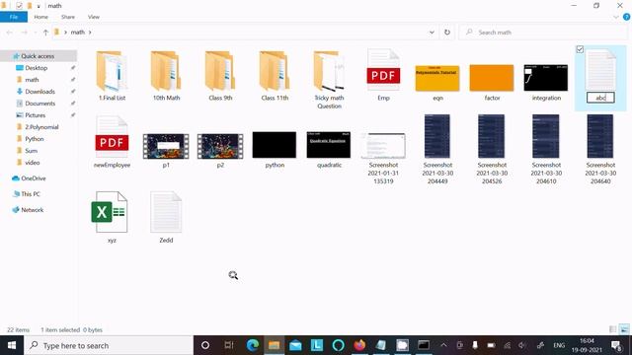632x355 pixels.
Task: Open Explorer help icon
Action: (626, 17)
